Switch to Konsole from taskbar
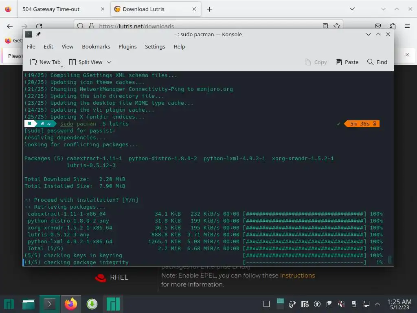 click(x=49, y=304)
